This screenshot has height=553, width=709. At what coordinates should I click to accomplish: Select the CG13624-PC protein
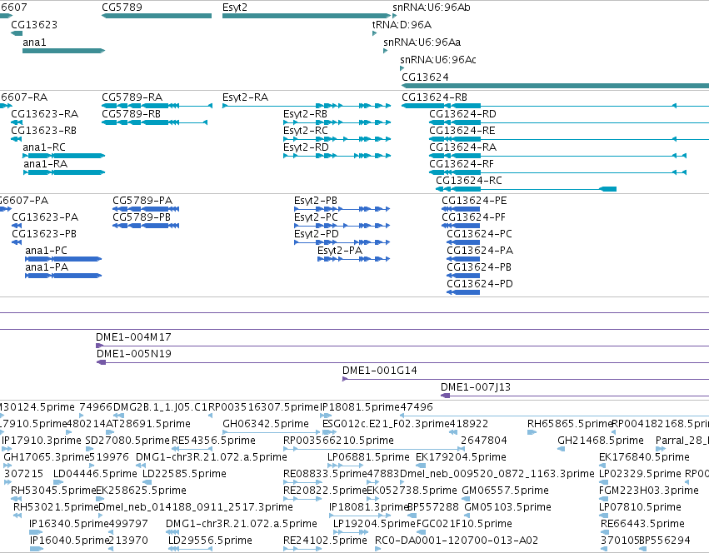[x=463, y=242]
